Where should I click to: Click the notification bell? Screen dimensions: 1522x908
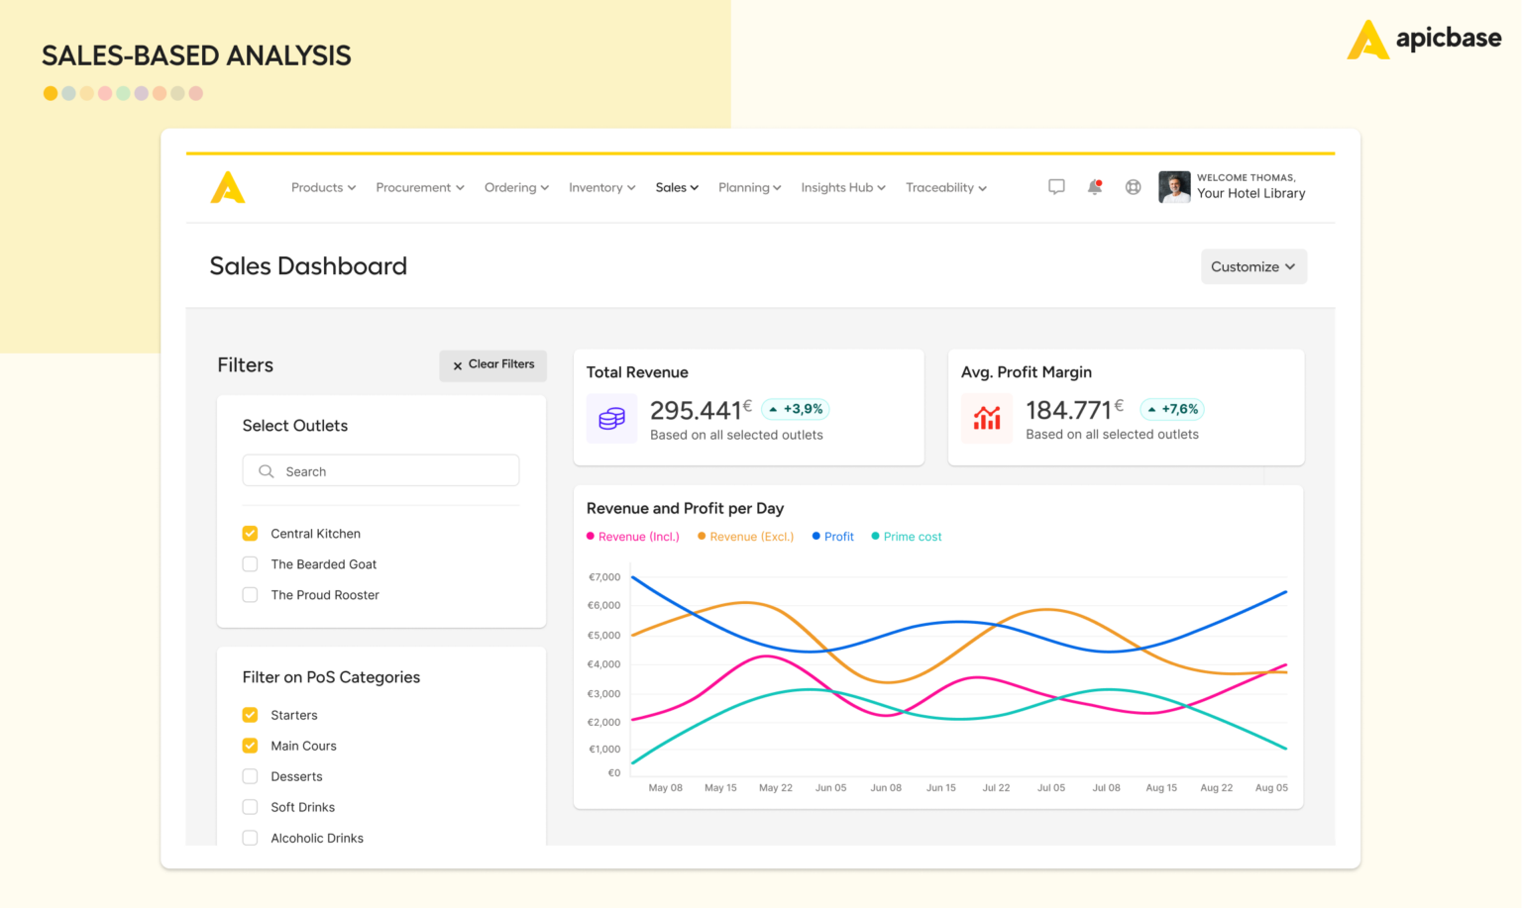pos(1094,186)
